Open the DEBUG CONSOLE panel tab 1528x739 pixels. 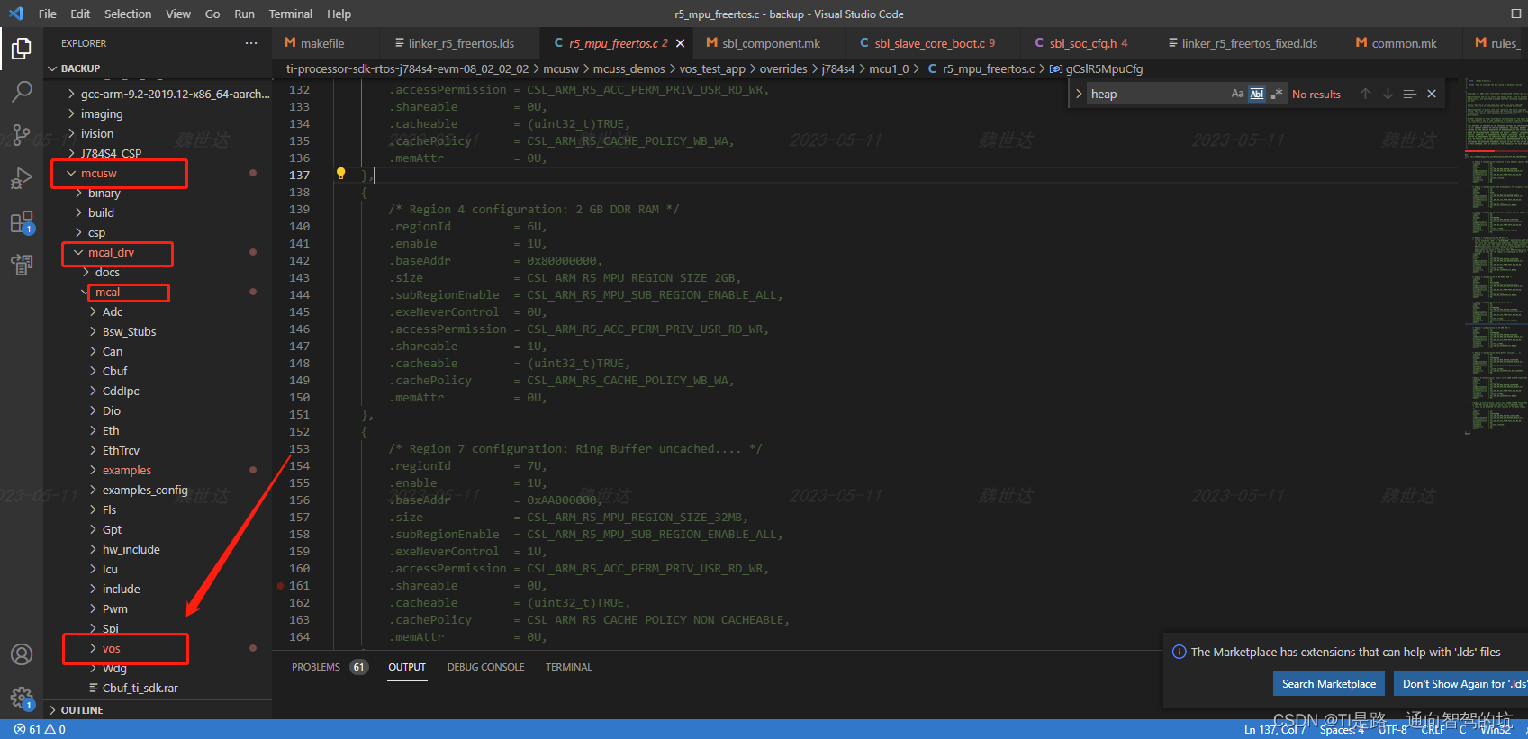coord(485,667)
